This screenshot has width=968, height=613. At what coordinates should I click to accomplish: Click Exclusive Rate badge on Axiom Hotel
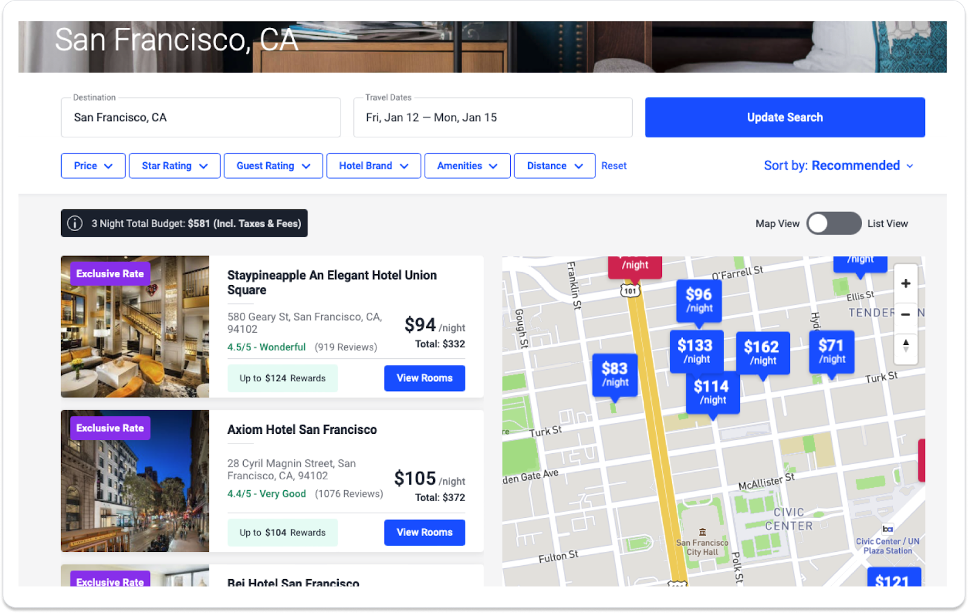[x=110, y=428]
